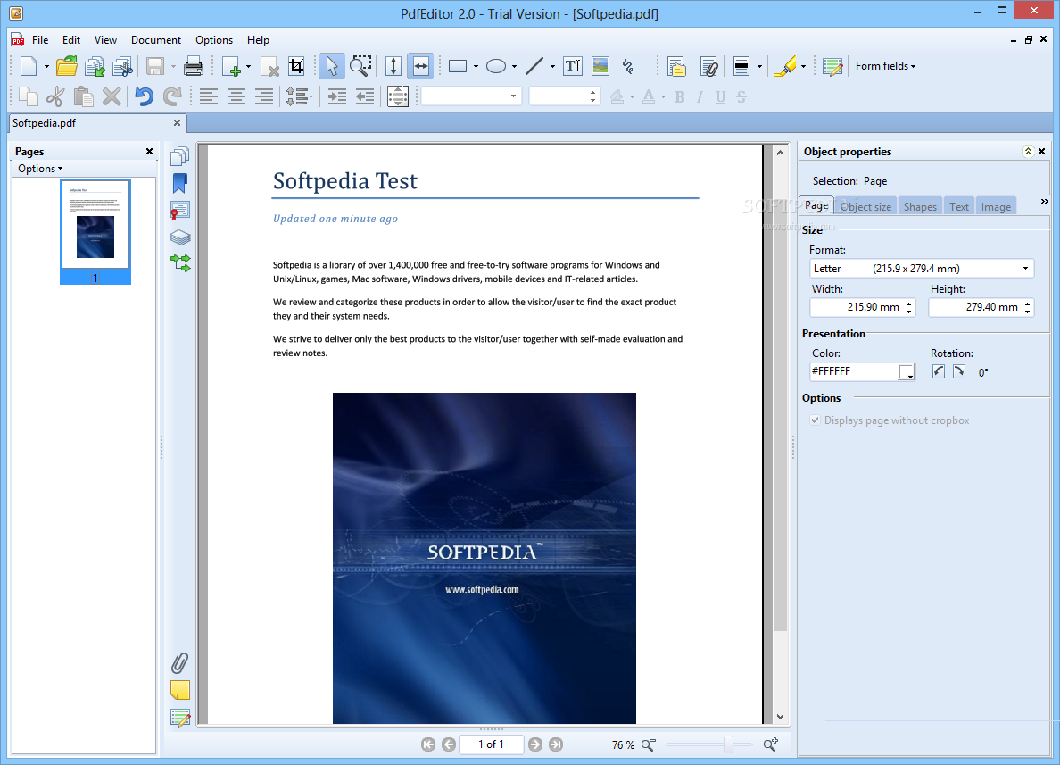Open the Line tool dropdown arrow

pos(552,66)
